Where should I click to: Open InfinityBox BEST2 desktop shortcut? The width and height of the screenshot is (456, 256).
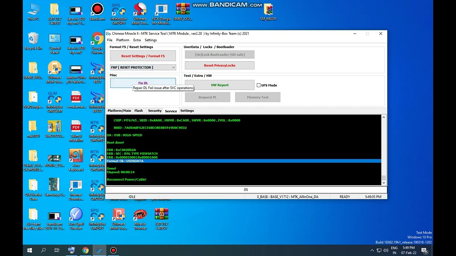pyautogui.click(x=97, y=101)
